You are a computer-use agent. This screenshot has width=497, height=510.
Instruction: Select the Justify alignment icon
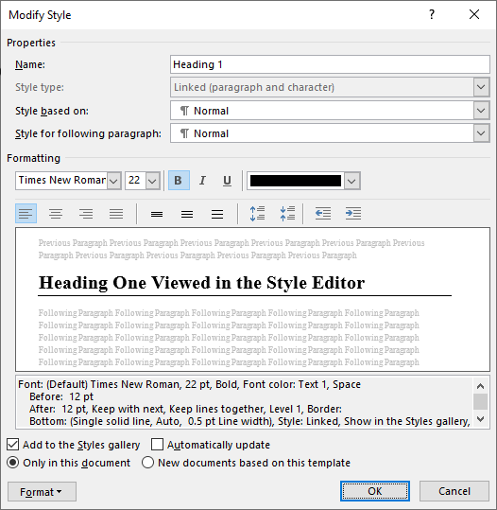116,214
